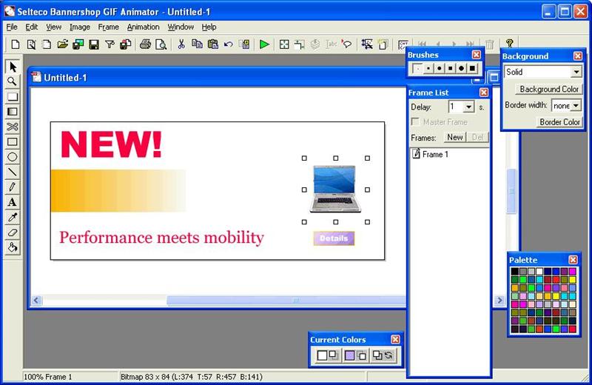Click the Print Preview toolbar icon

coord(161,45)
